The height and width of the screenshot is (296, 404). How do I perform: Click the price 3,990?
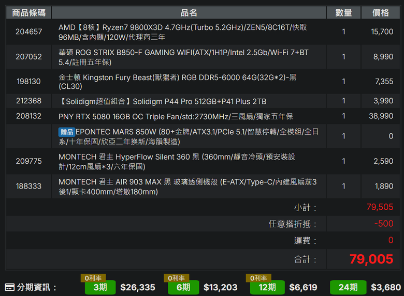tap(383, 101)
